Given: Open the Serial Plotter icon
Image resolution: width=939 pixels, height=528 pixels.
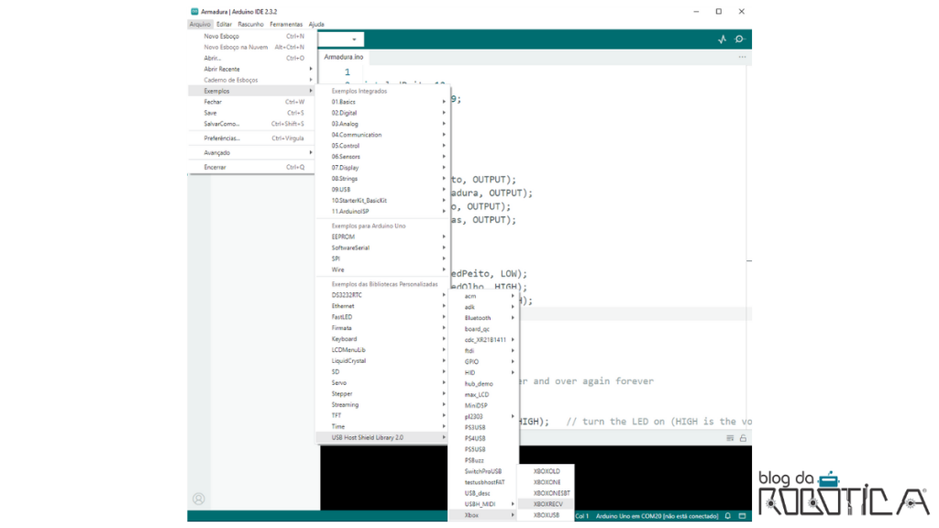Looking at the screenshot, I should [x=722, y=38].
